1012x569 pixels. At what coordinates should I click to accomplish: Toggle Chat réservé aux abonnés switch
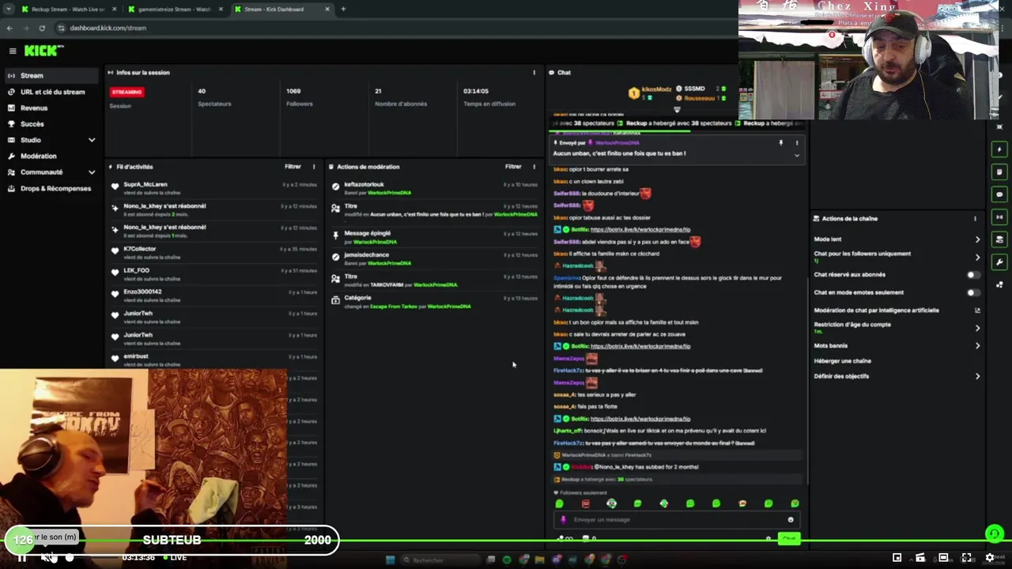(973, 275)
